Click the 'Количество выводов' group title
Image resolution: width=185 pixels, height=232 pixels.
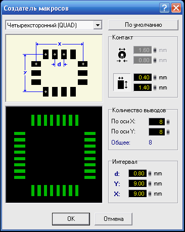[139, 110]
